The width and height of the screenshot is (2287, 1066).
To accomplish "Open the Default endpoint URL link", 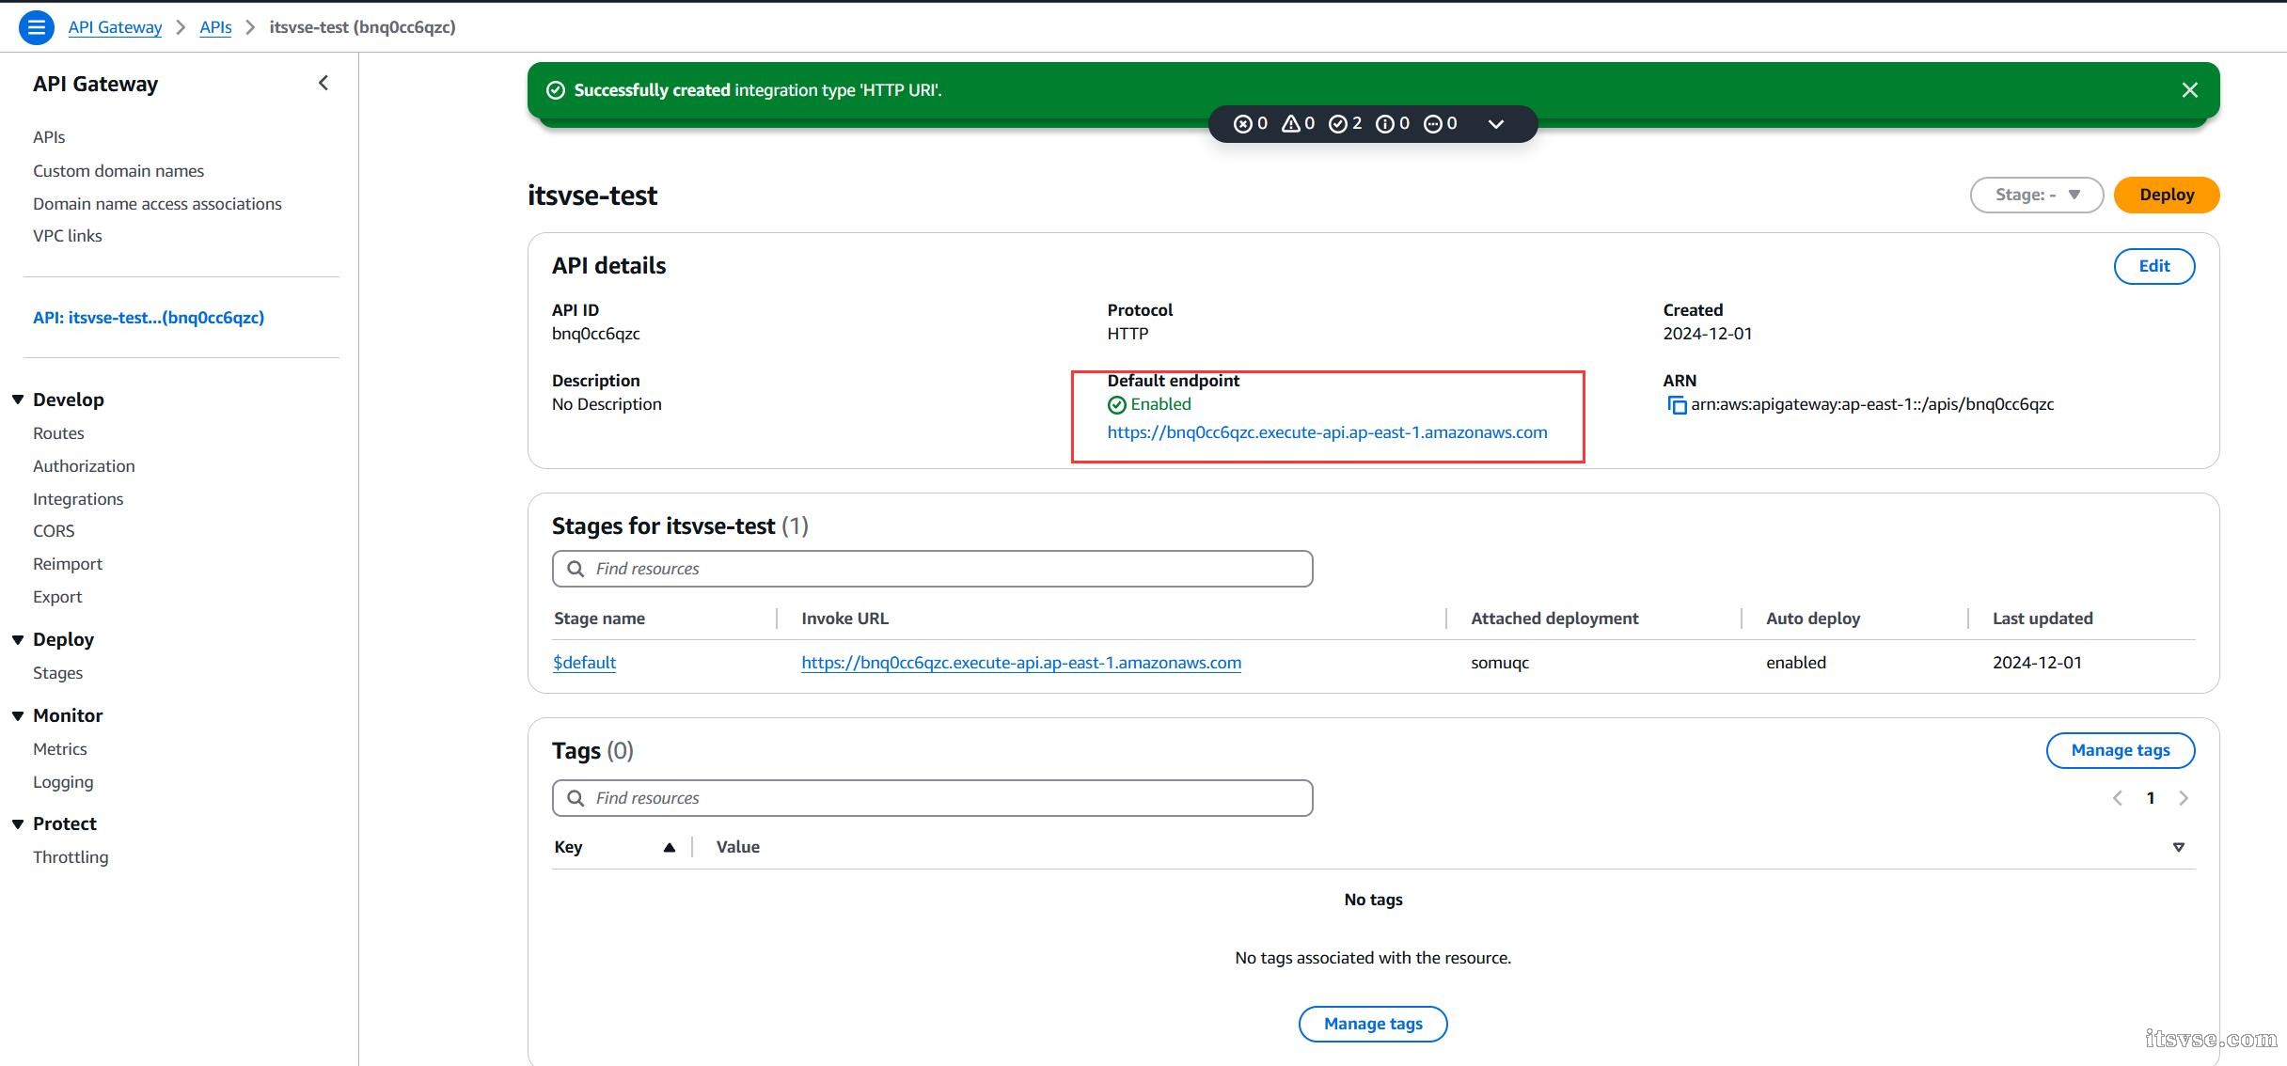I will pyautogui.click(x=1327, y=432).
